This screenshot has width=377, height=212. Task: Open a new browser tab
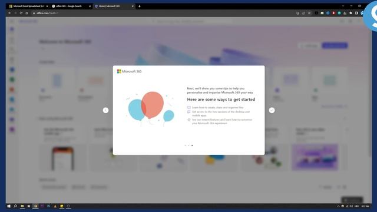pos(139,6)
